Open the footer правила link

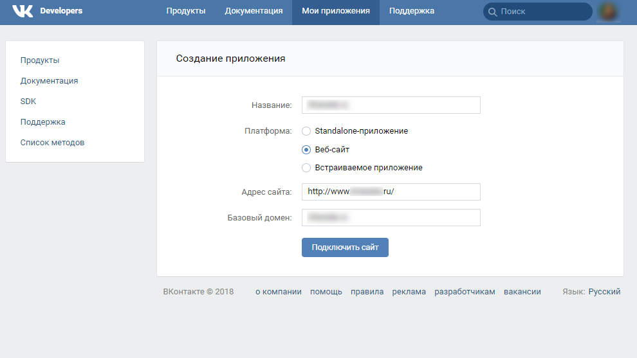click(x=367, y=292)
